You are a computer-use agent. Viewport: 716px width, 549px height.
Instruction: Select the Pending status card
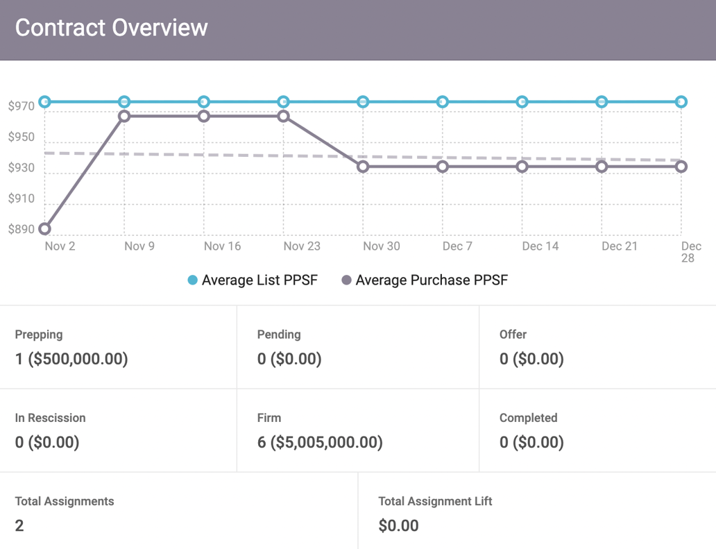tap(357, 347)
